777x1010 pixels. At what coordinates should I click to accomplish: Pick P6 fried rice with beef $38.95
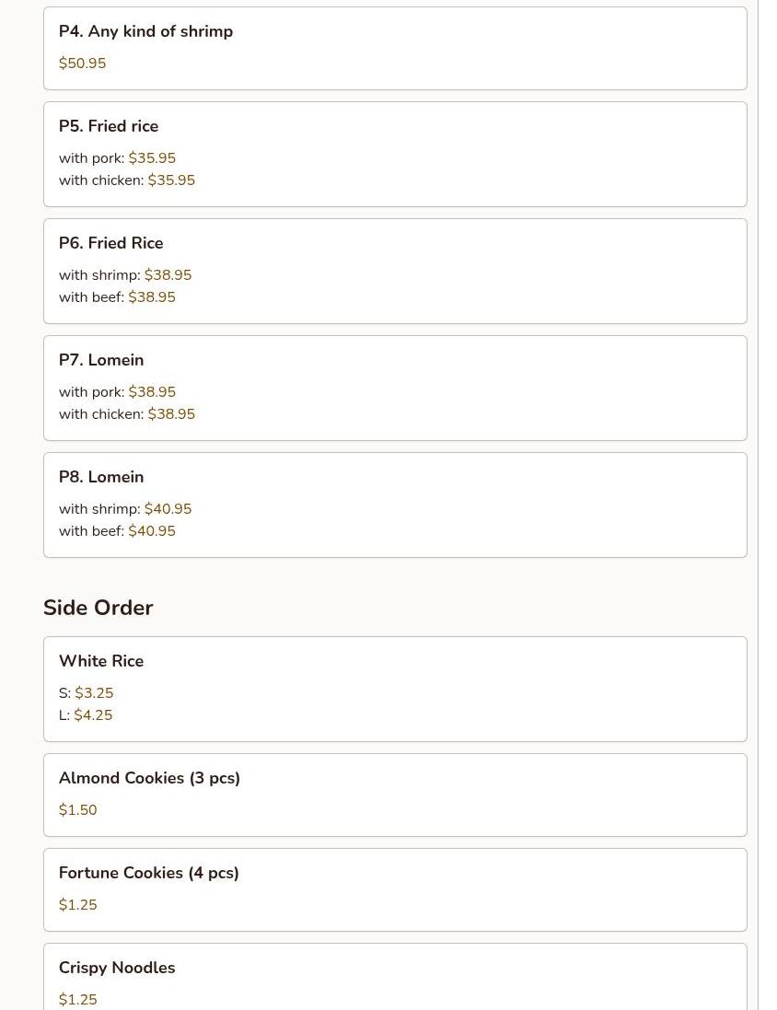pyautogui.click(x=117, y=297)
